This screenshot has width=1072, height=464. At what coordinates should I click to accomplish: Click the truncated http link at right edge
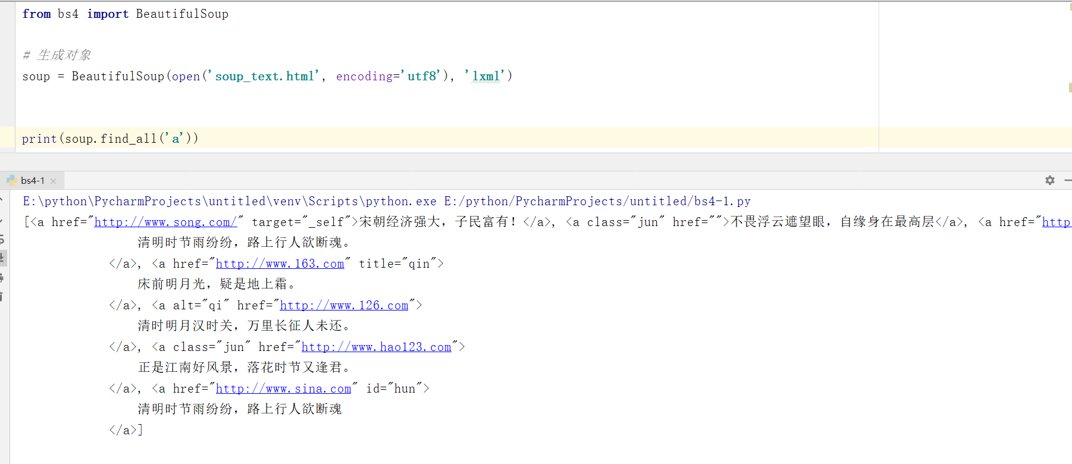pos(1057,222)
